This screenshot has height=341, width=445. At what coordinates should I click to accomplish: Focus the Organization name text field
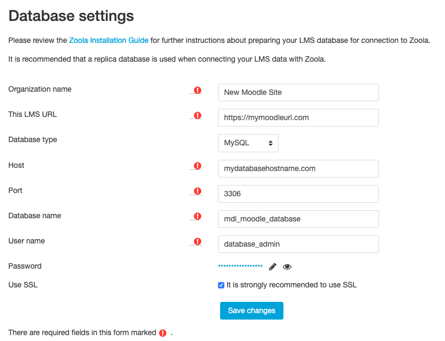[x=298, y=92]
